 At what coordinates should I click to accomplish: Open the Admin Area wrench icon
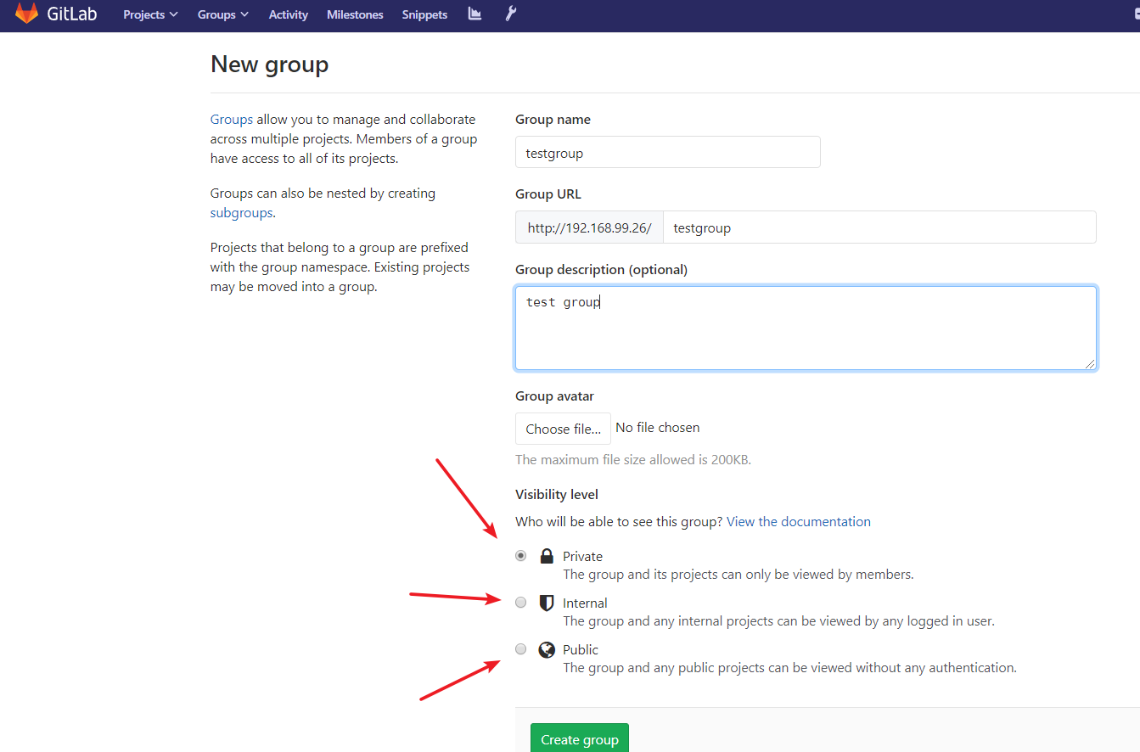point(510,14)
